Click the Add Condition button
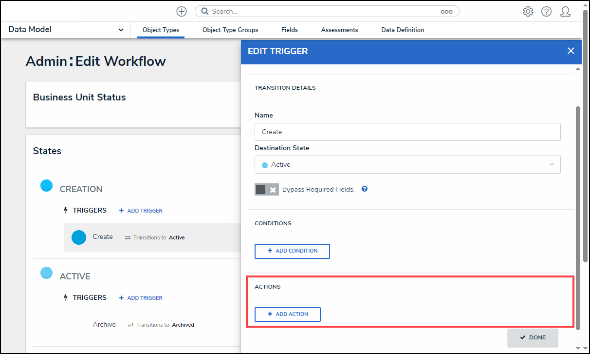 292,251
